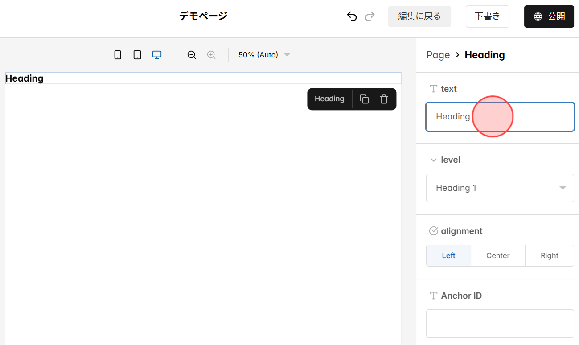Open the 下書き draft button
Viewport: 579px width, 345px height.
coord(487,16)
